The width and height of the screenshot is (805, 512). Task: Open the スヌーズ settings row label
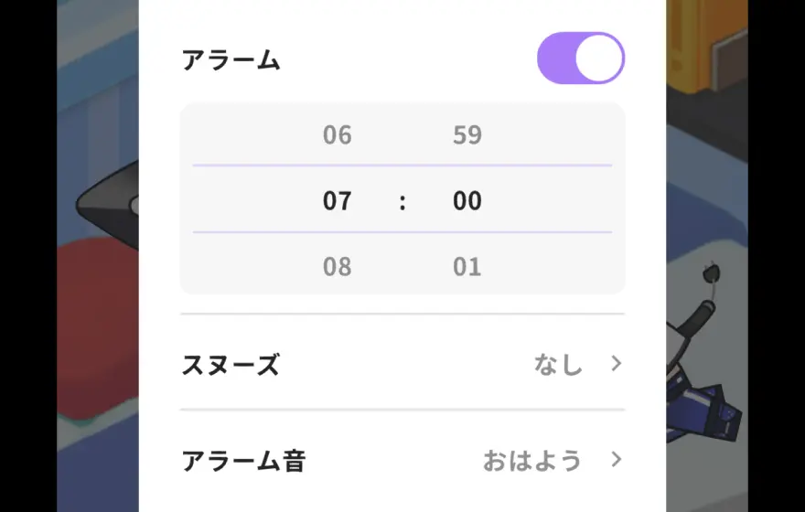[x=231, y=365]
